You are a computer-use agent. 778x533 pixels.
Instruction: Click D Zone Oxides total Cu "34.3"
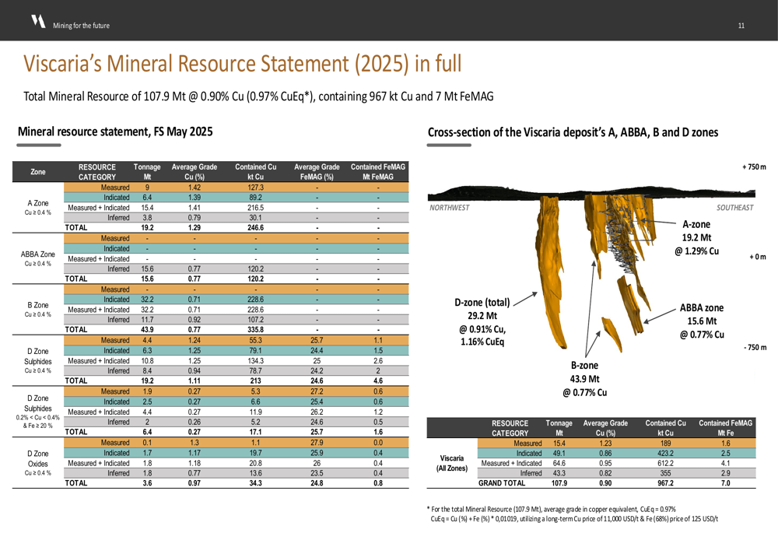(x=255, y=483)
